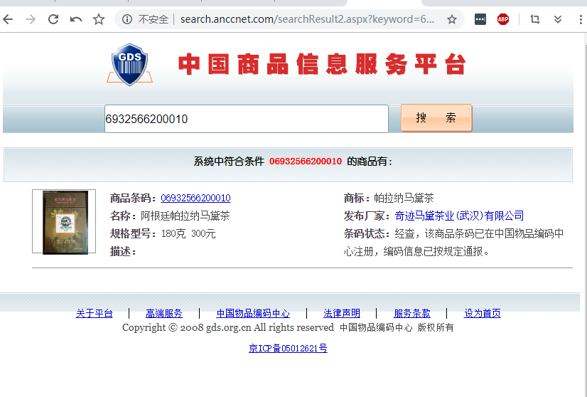Open the browser three-dot menu
Viewport: 587px width, 397px height.
click(x=581, y=19)
